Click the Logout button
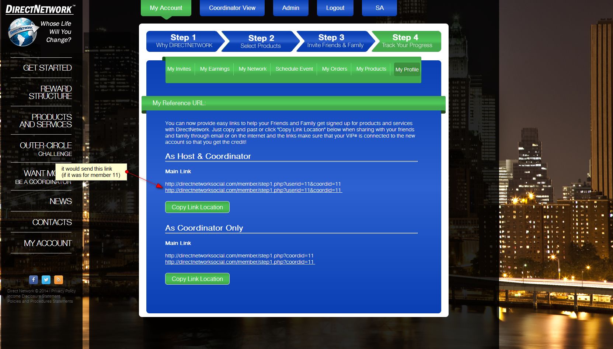The image size is (613, 349). tap(335, 8)
